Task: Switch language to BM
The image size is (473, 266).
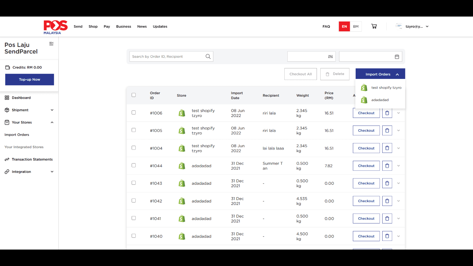Action: coord(356,26)
